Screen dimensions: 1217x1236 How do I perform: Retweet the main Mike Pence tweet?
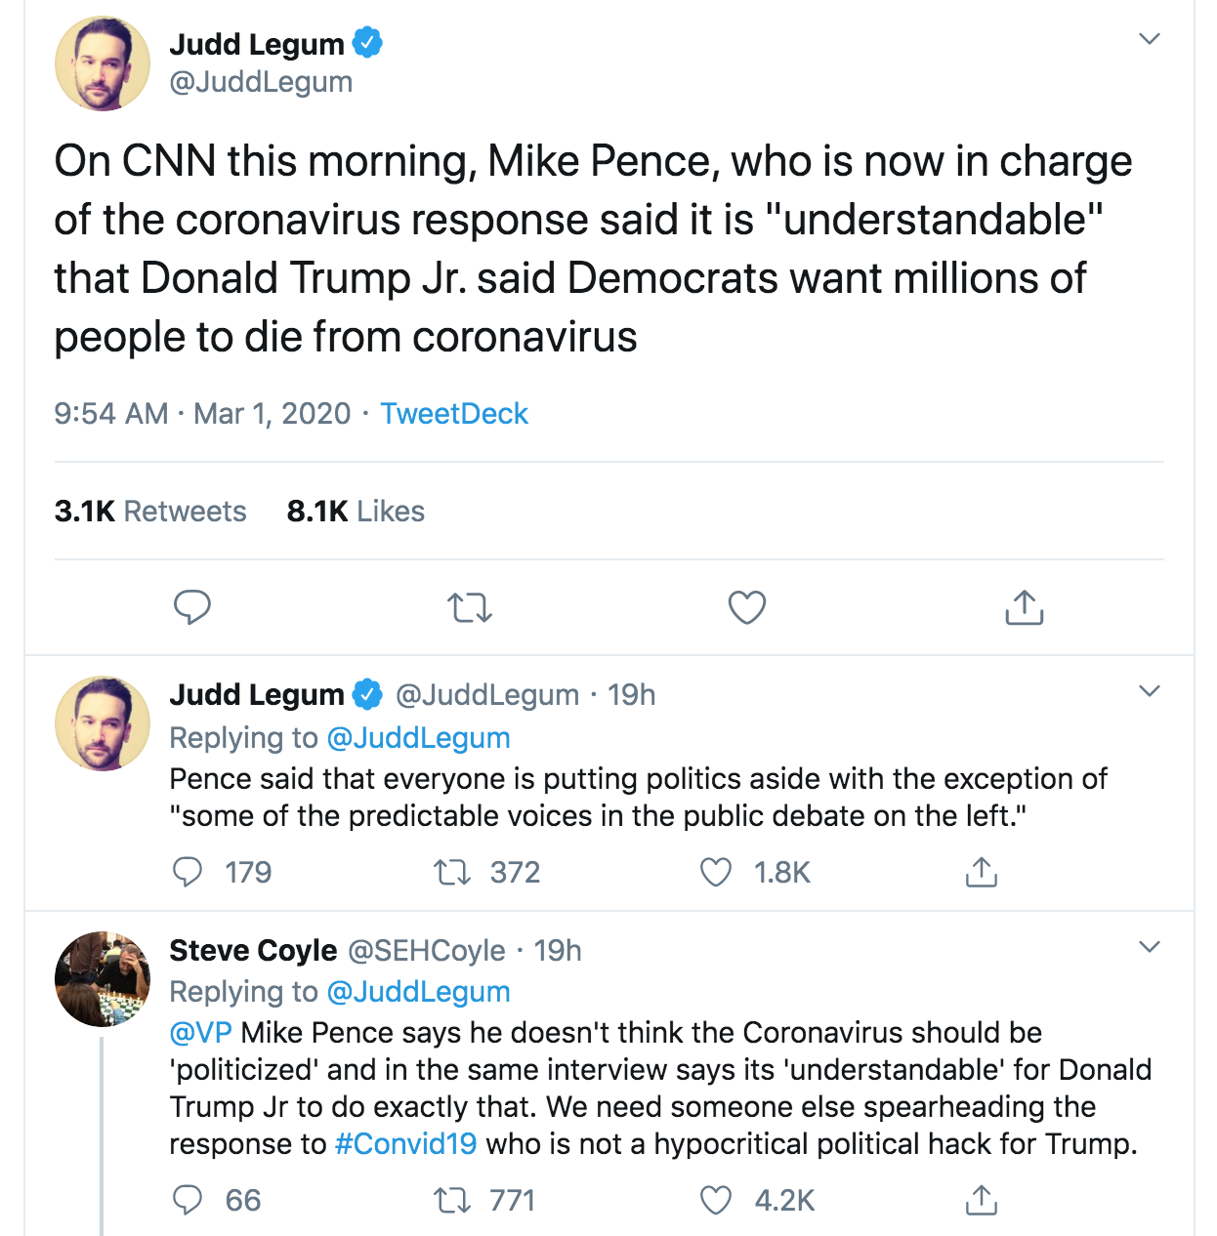click(x=469, y=608)
